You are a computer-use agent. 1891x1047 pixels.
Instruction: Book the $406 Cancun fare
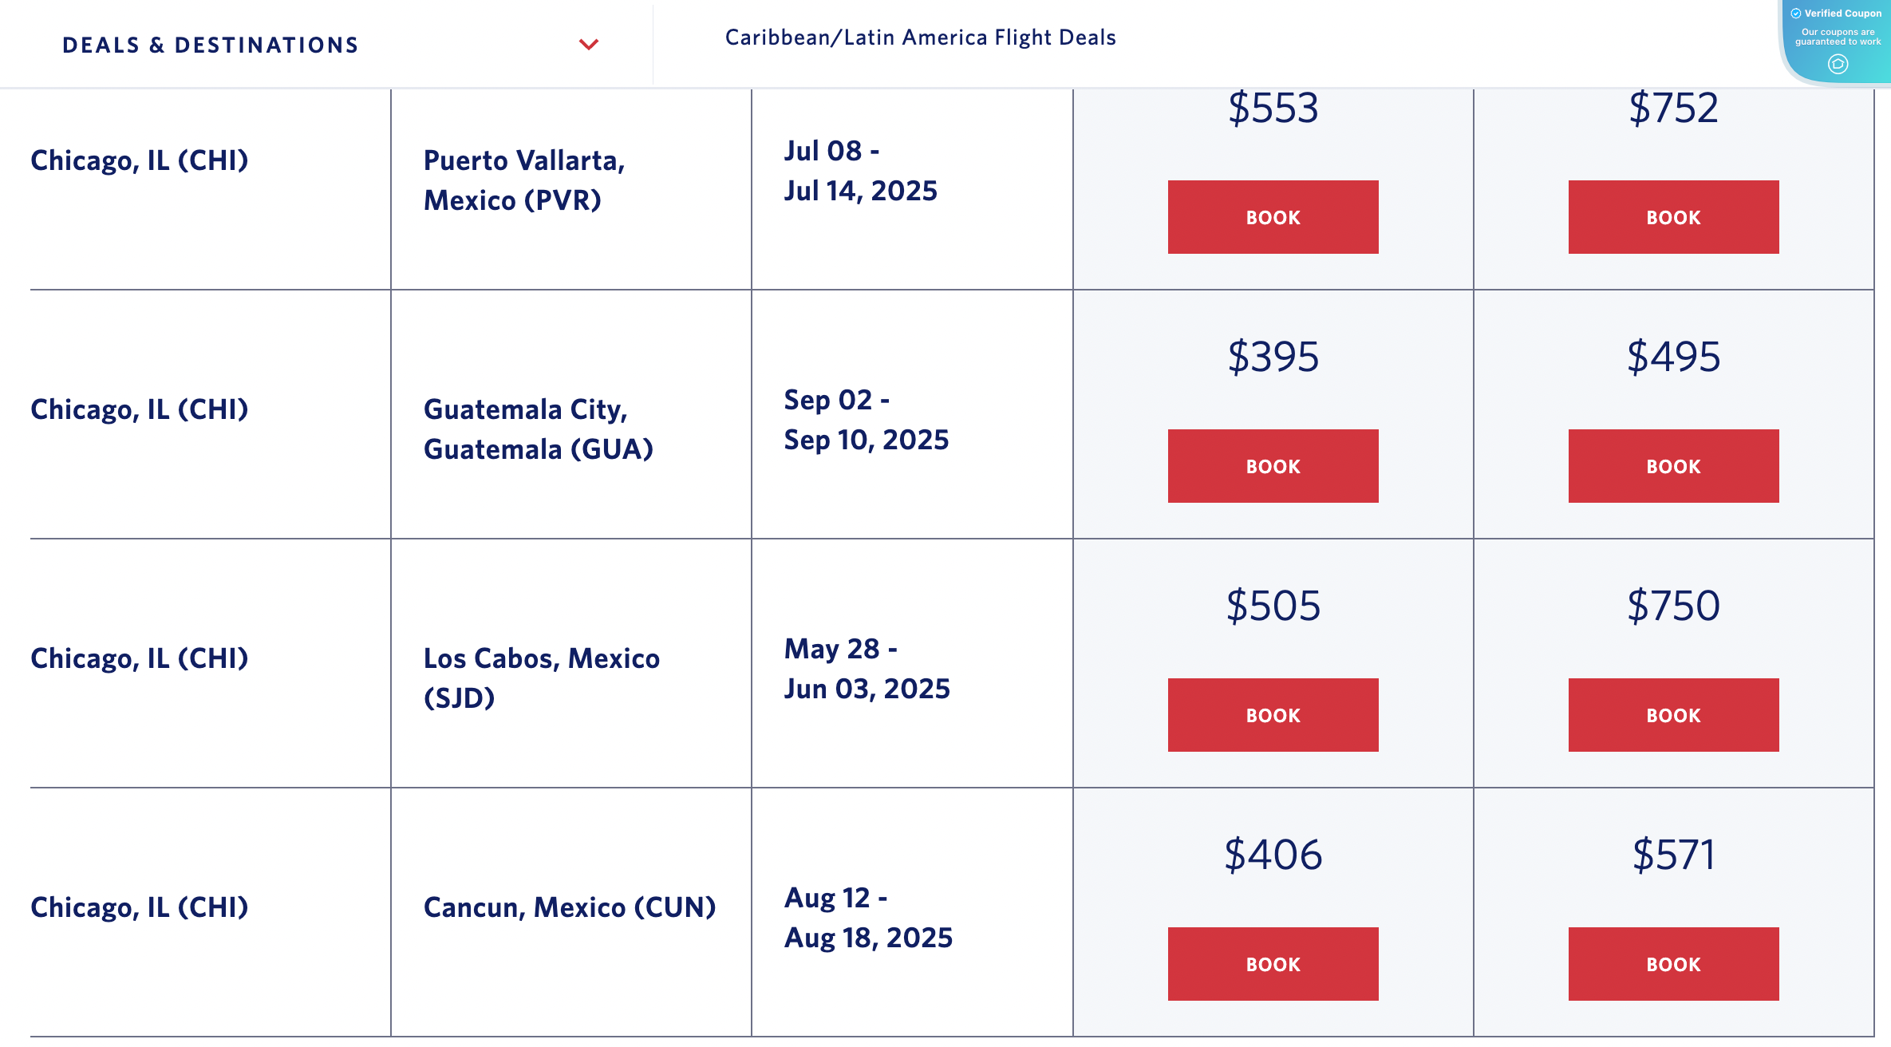pos(1273,964)
